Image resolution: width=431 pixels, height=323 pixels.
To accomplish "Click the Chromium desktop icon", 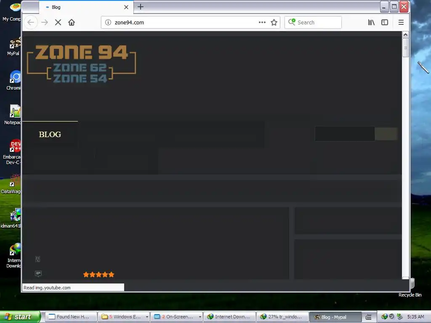I will (x=13, y=80).
